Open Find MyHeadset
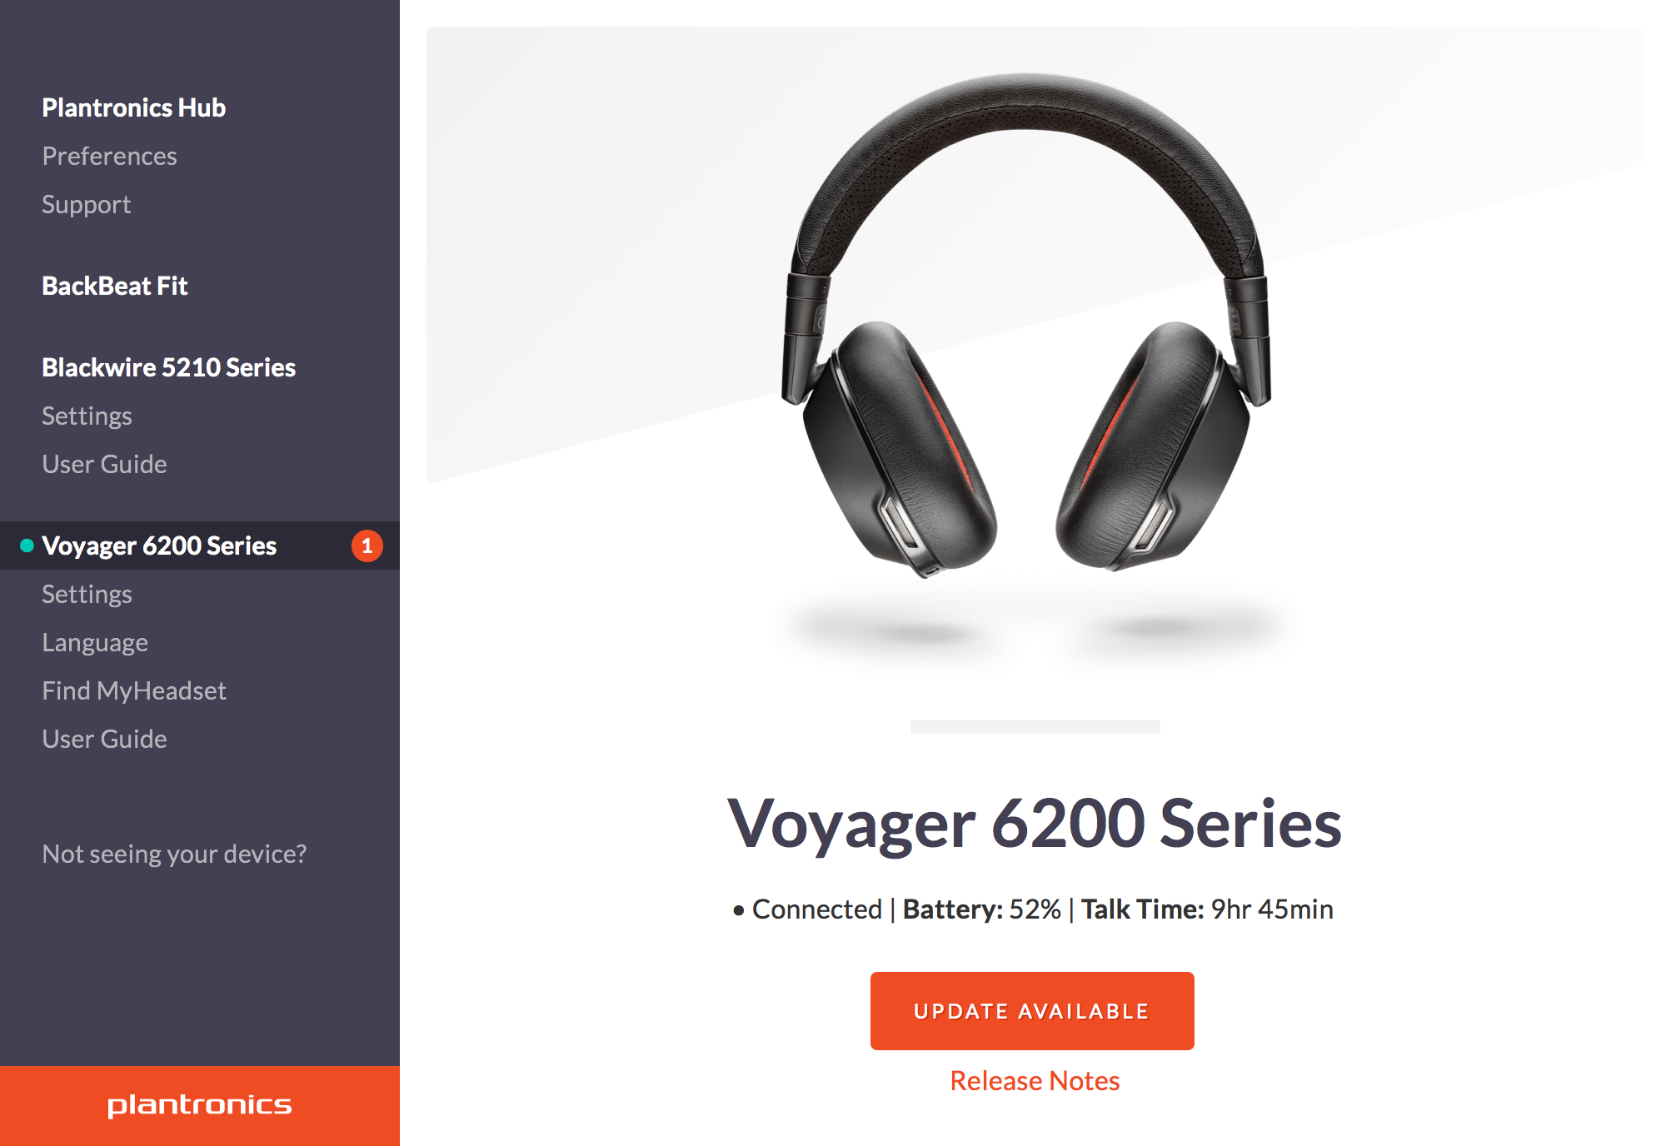The image size is (1671, 1146). click(134, 690)
